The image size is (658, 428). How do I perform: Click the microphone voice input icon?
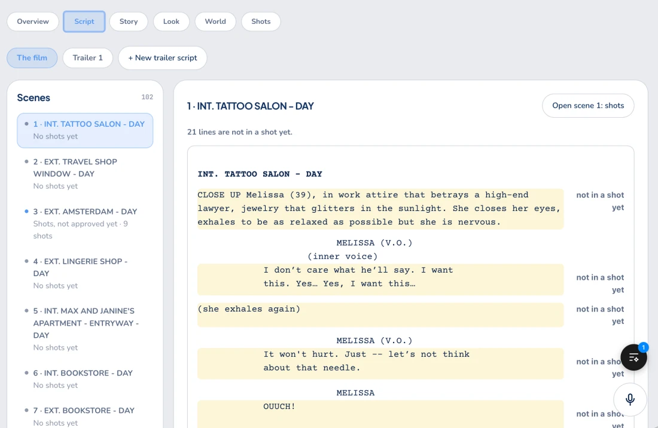point(630,399)
